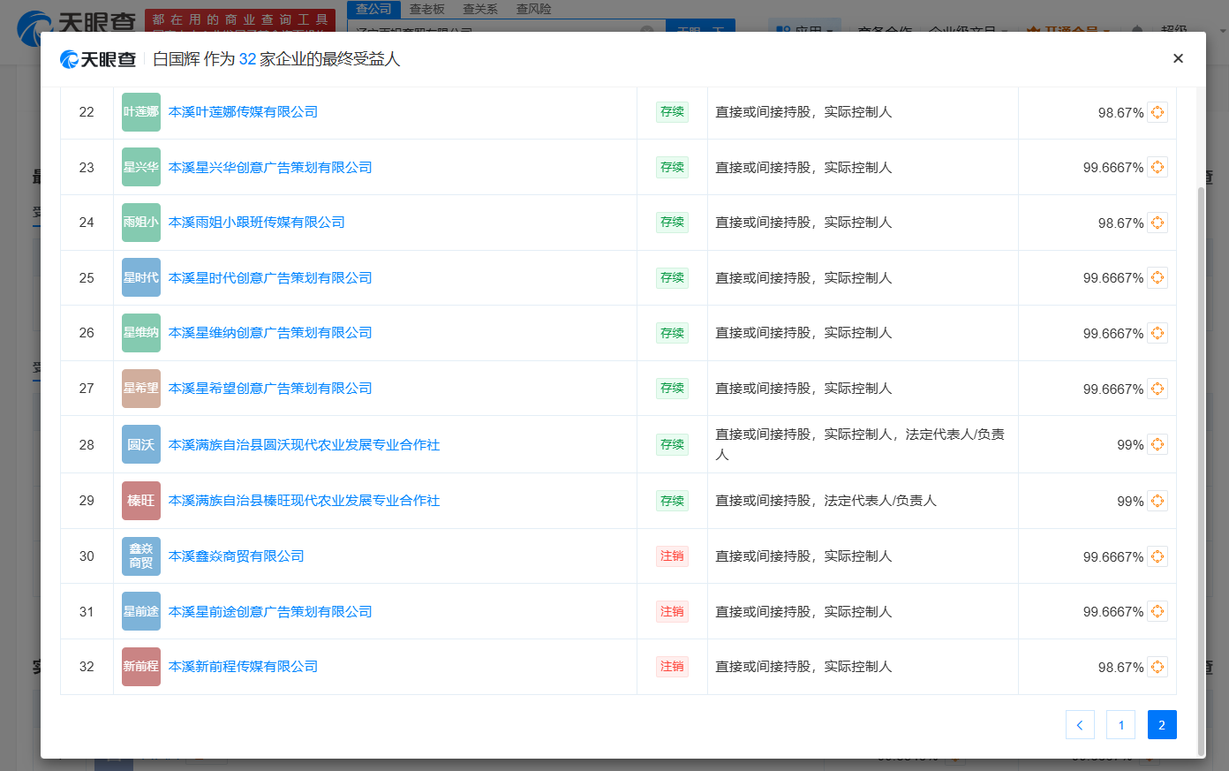Click the 星前途 company logo
The width and height of the screenshot is (1229, 771).
pos(141,611)
